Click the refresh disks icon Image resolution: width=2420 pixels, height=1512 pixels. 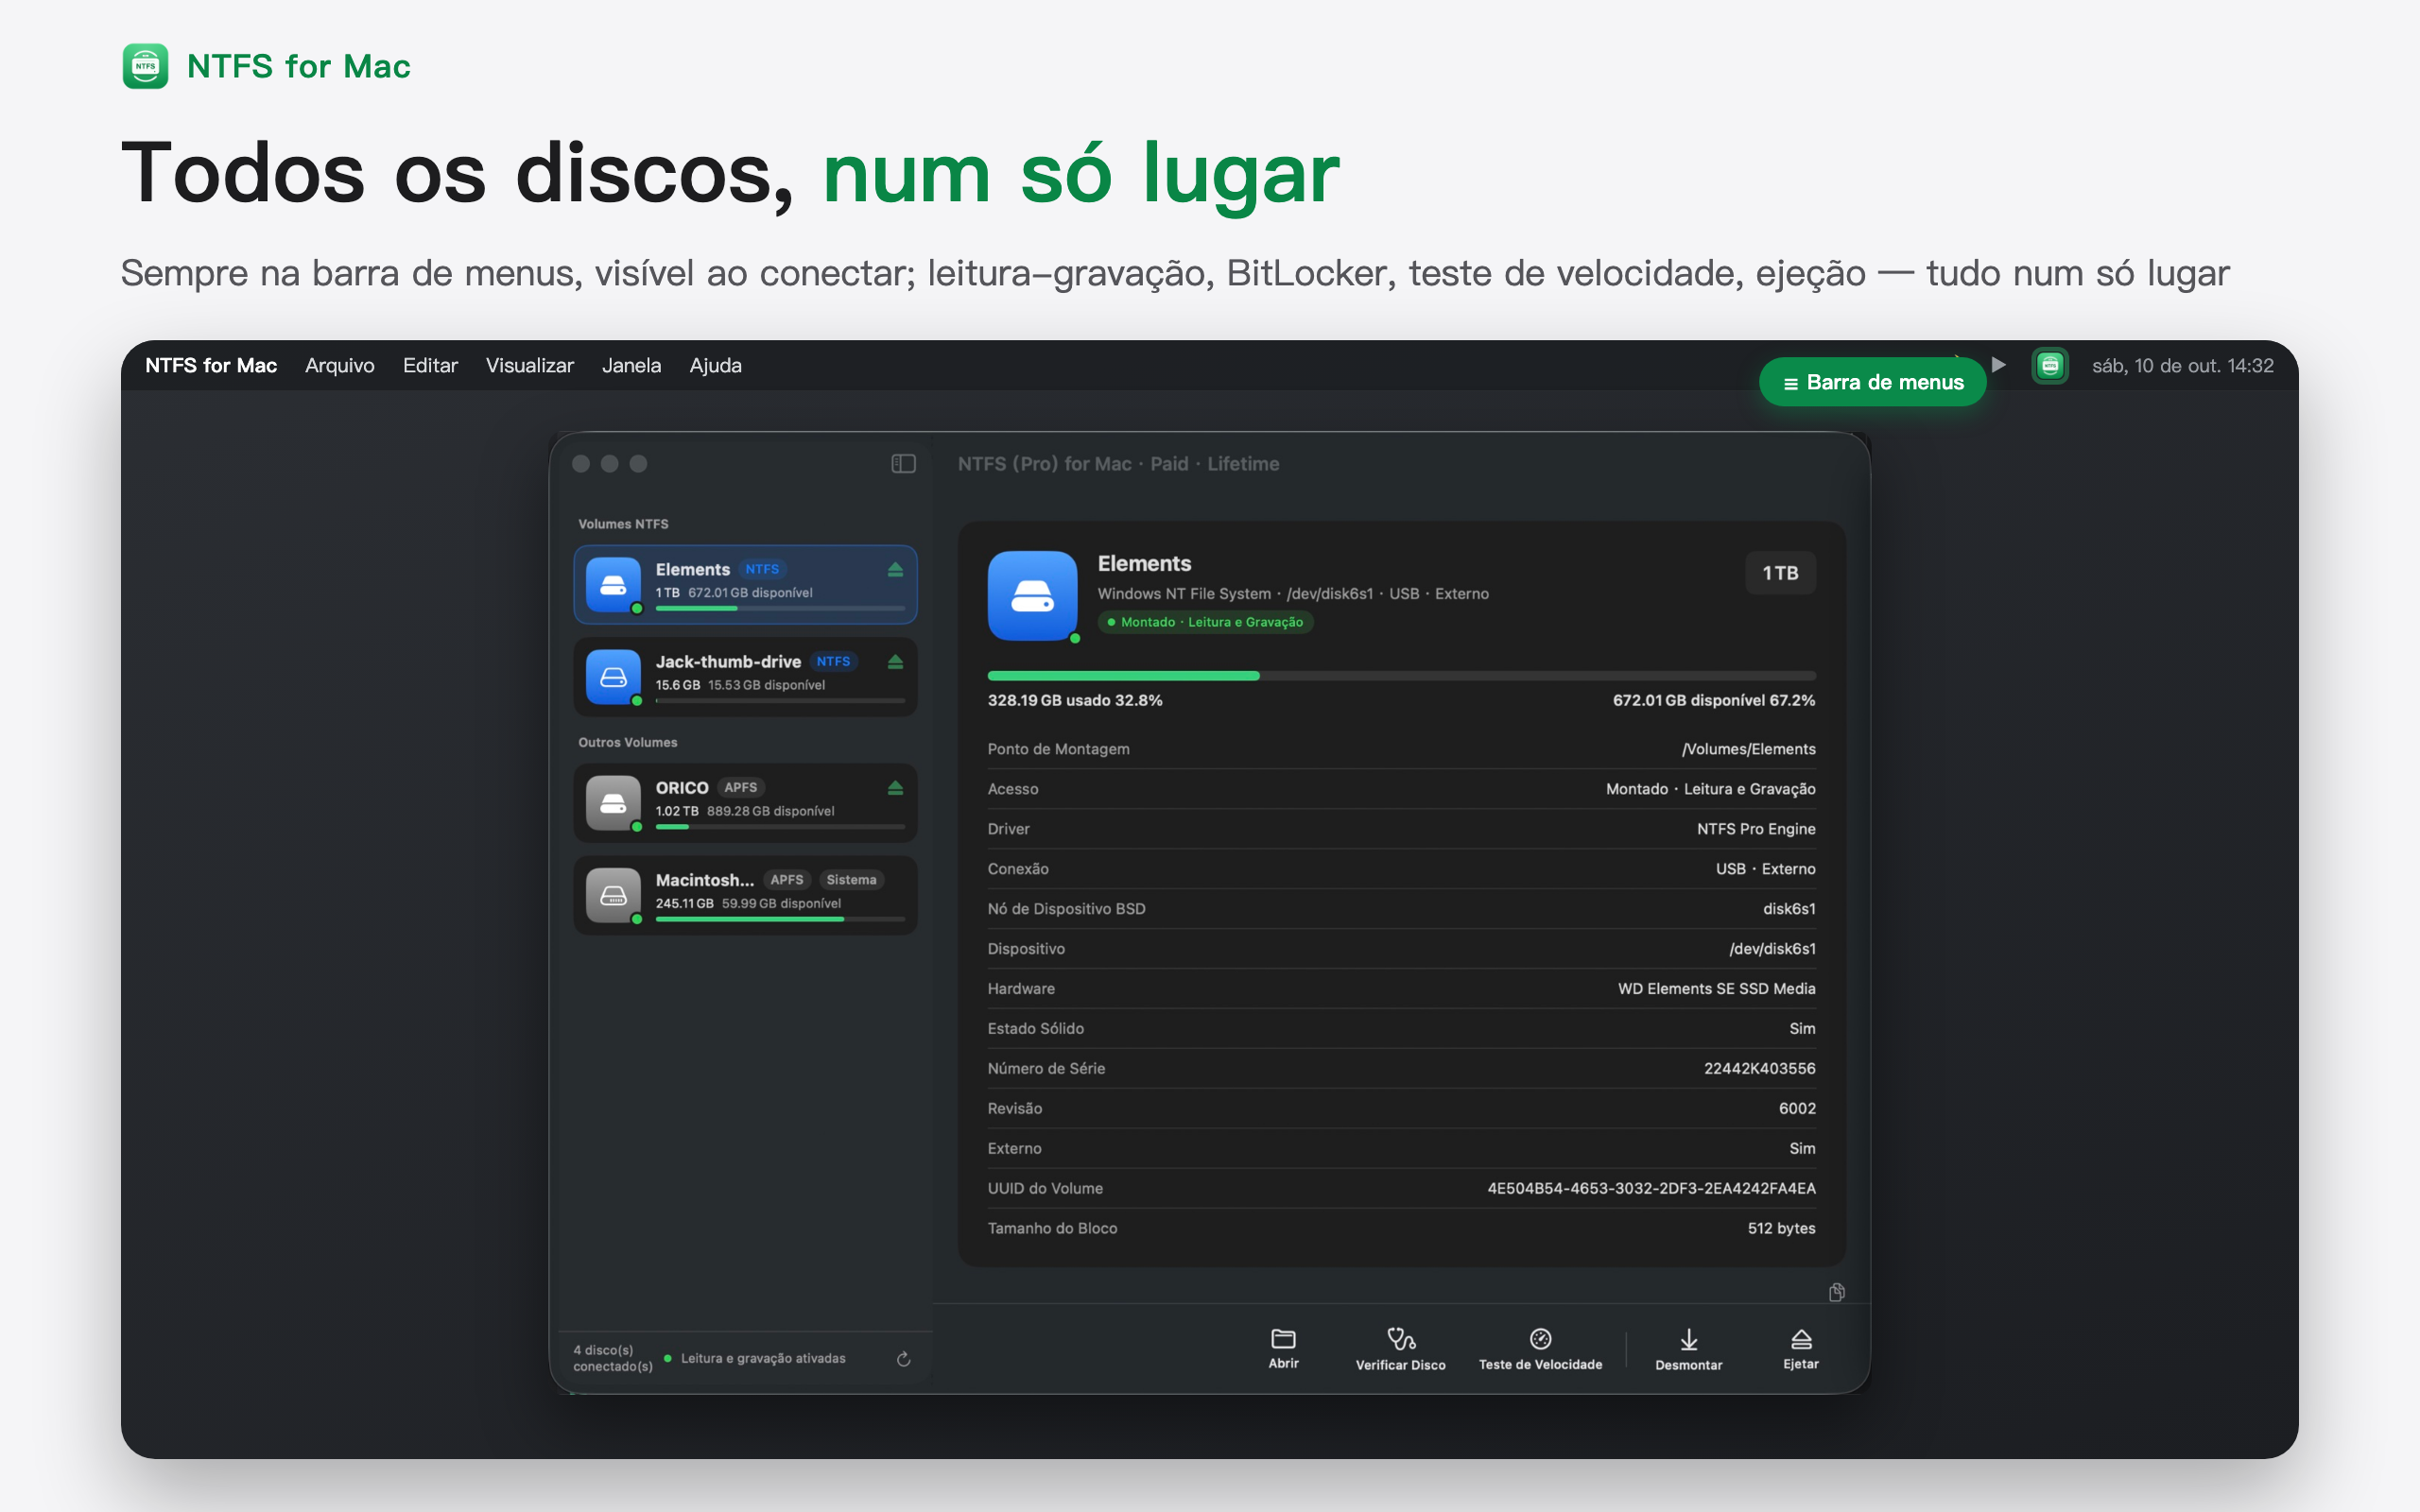[903, 1359]
